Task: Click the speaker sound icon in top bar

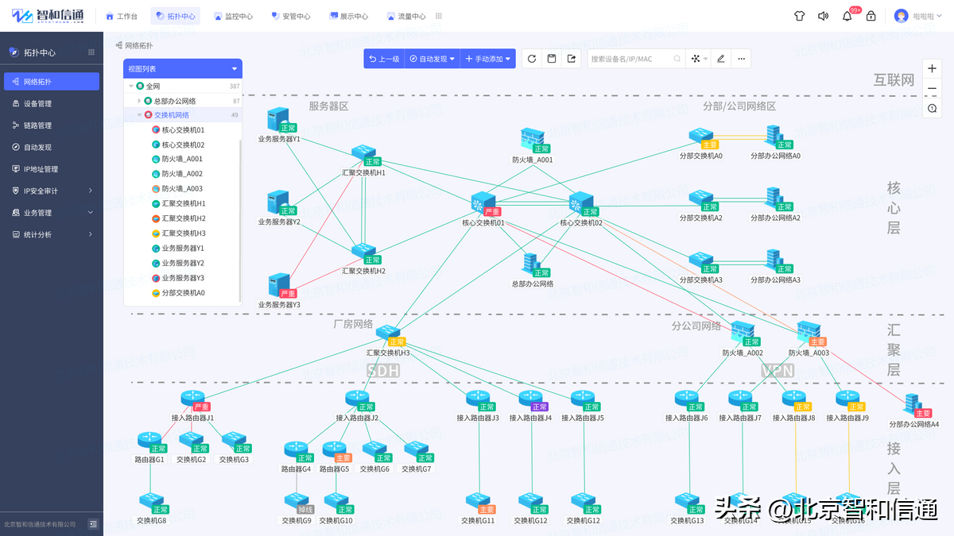Action: [x=823, y=15]
